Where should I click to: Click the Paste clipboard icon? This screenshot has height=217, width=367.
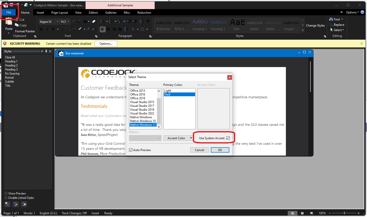coord(9,22)
